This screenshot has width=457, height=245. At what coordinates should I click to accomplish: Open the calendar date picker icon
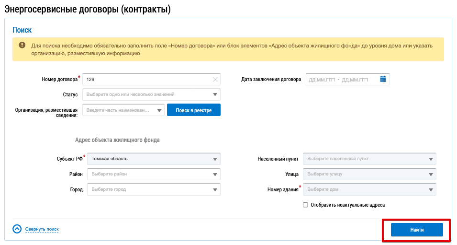383,79
